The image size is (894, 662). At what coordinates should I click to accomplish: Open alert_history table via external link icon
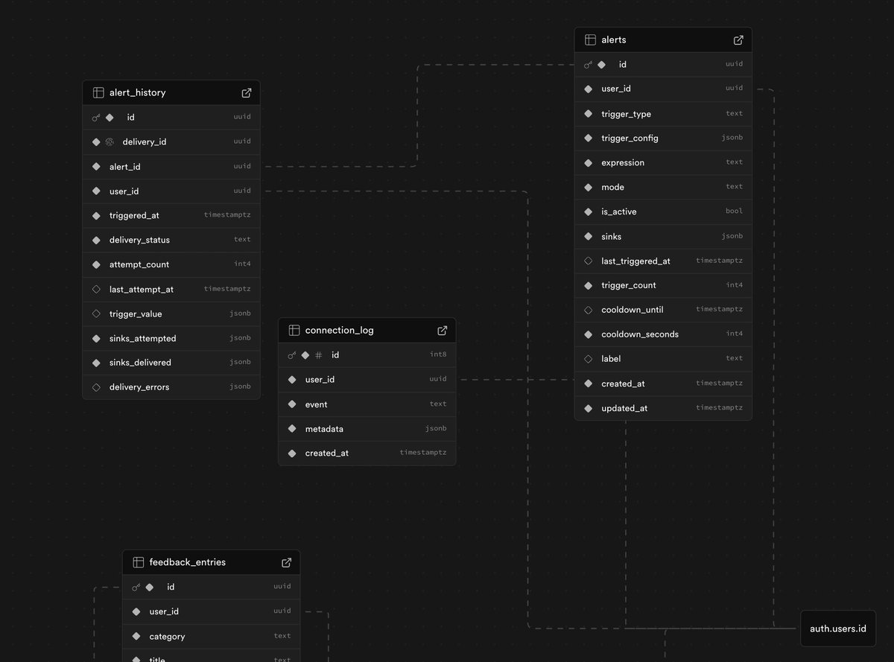(247, 93)
